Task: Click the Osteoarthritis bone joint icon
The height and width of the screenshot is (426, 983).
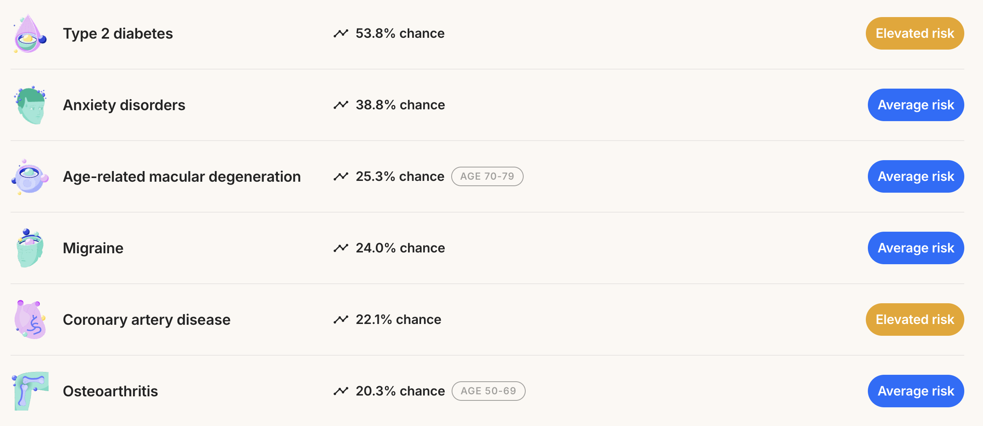Action: (x=30, y=391)
